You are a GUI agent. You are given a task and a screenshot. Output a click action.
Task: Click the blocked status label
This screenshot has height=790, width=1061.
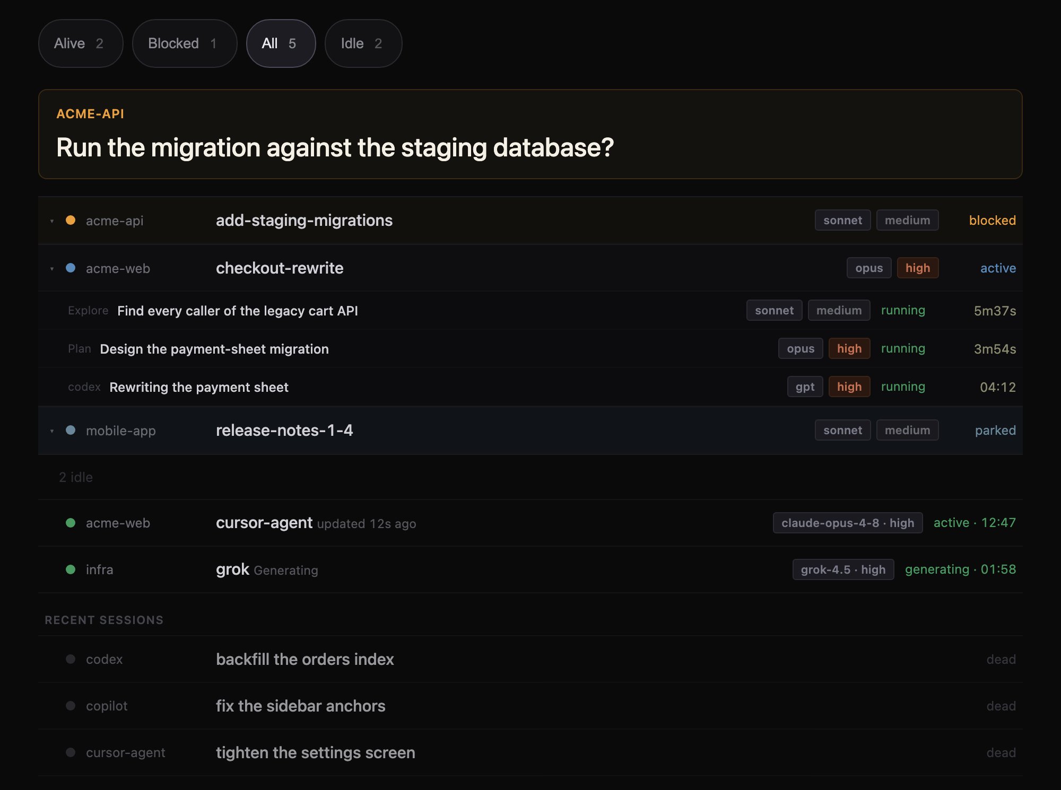click(993, 220)
